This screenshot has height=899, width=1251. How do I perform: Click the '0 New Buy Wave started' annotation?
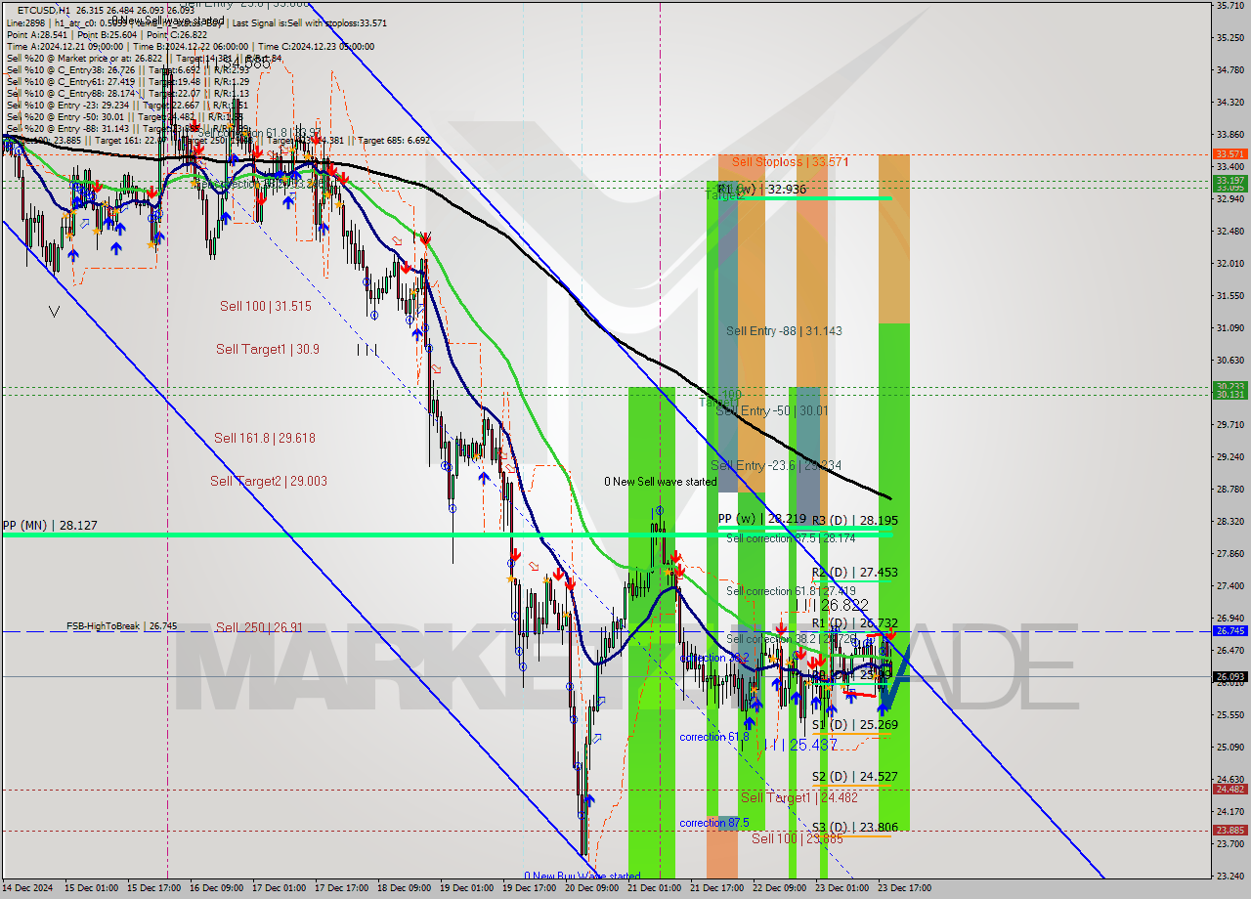coord(582,877)
